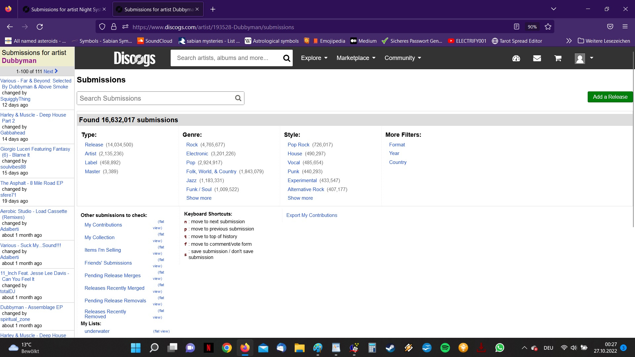Open Spotify from the taskbar
Viewport: 635px width, 357px height.
(445, 347)
